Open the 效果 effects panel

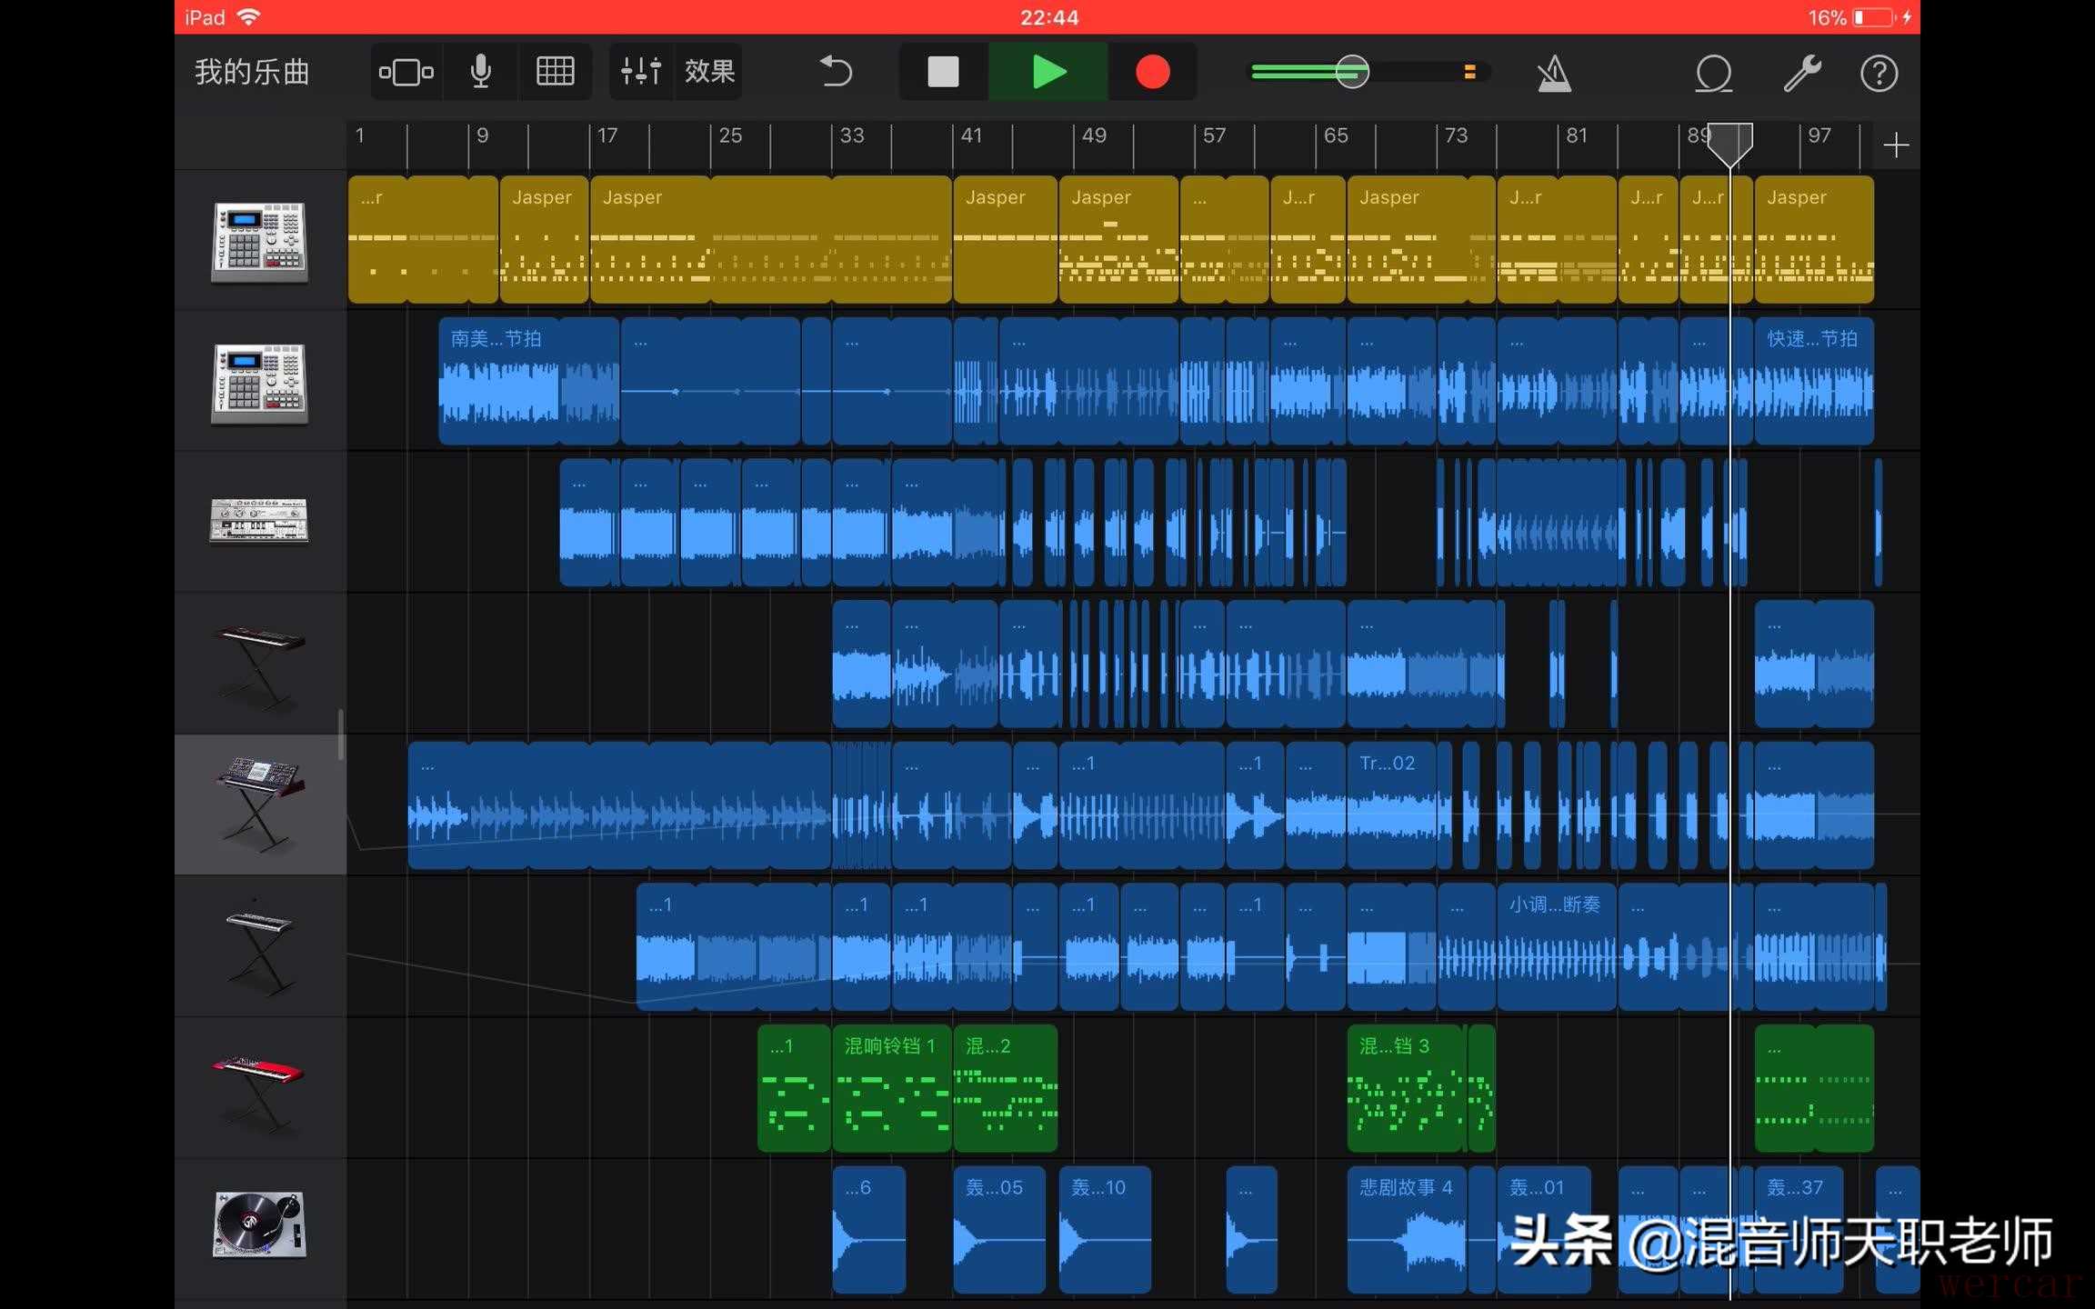(709, 72)
